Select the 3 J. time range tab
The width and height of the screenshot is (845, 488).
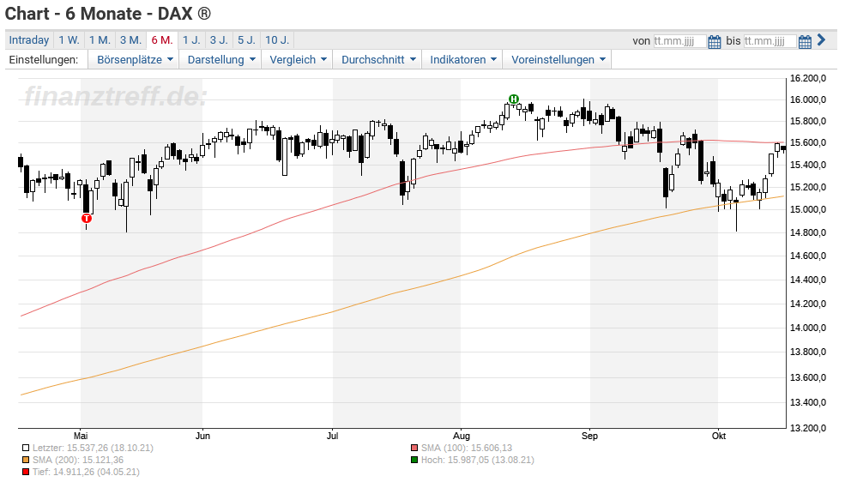click(219, 39)
